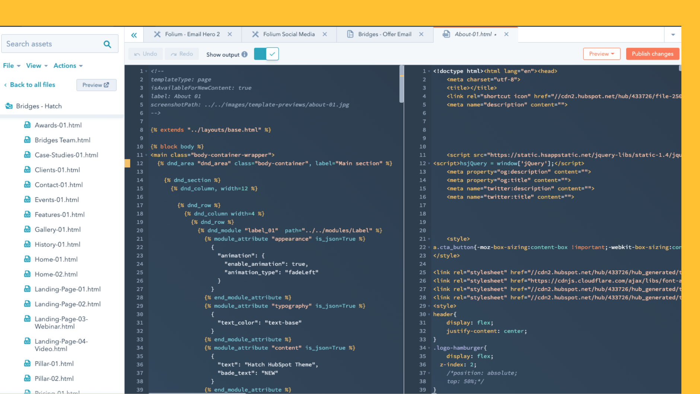Open Landing-Page-03-Webinar.html file
Image resolution: width=700 pixels, height=394 pixels.
click(61, 322)
